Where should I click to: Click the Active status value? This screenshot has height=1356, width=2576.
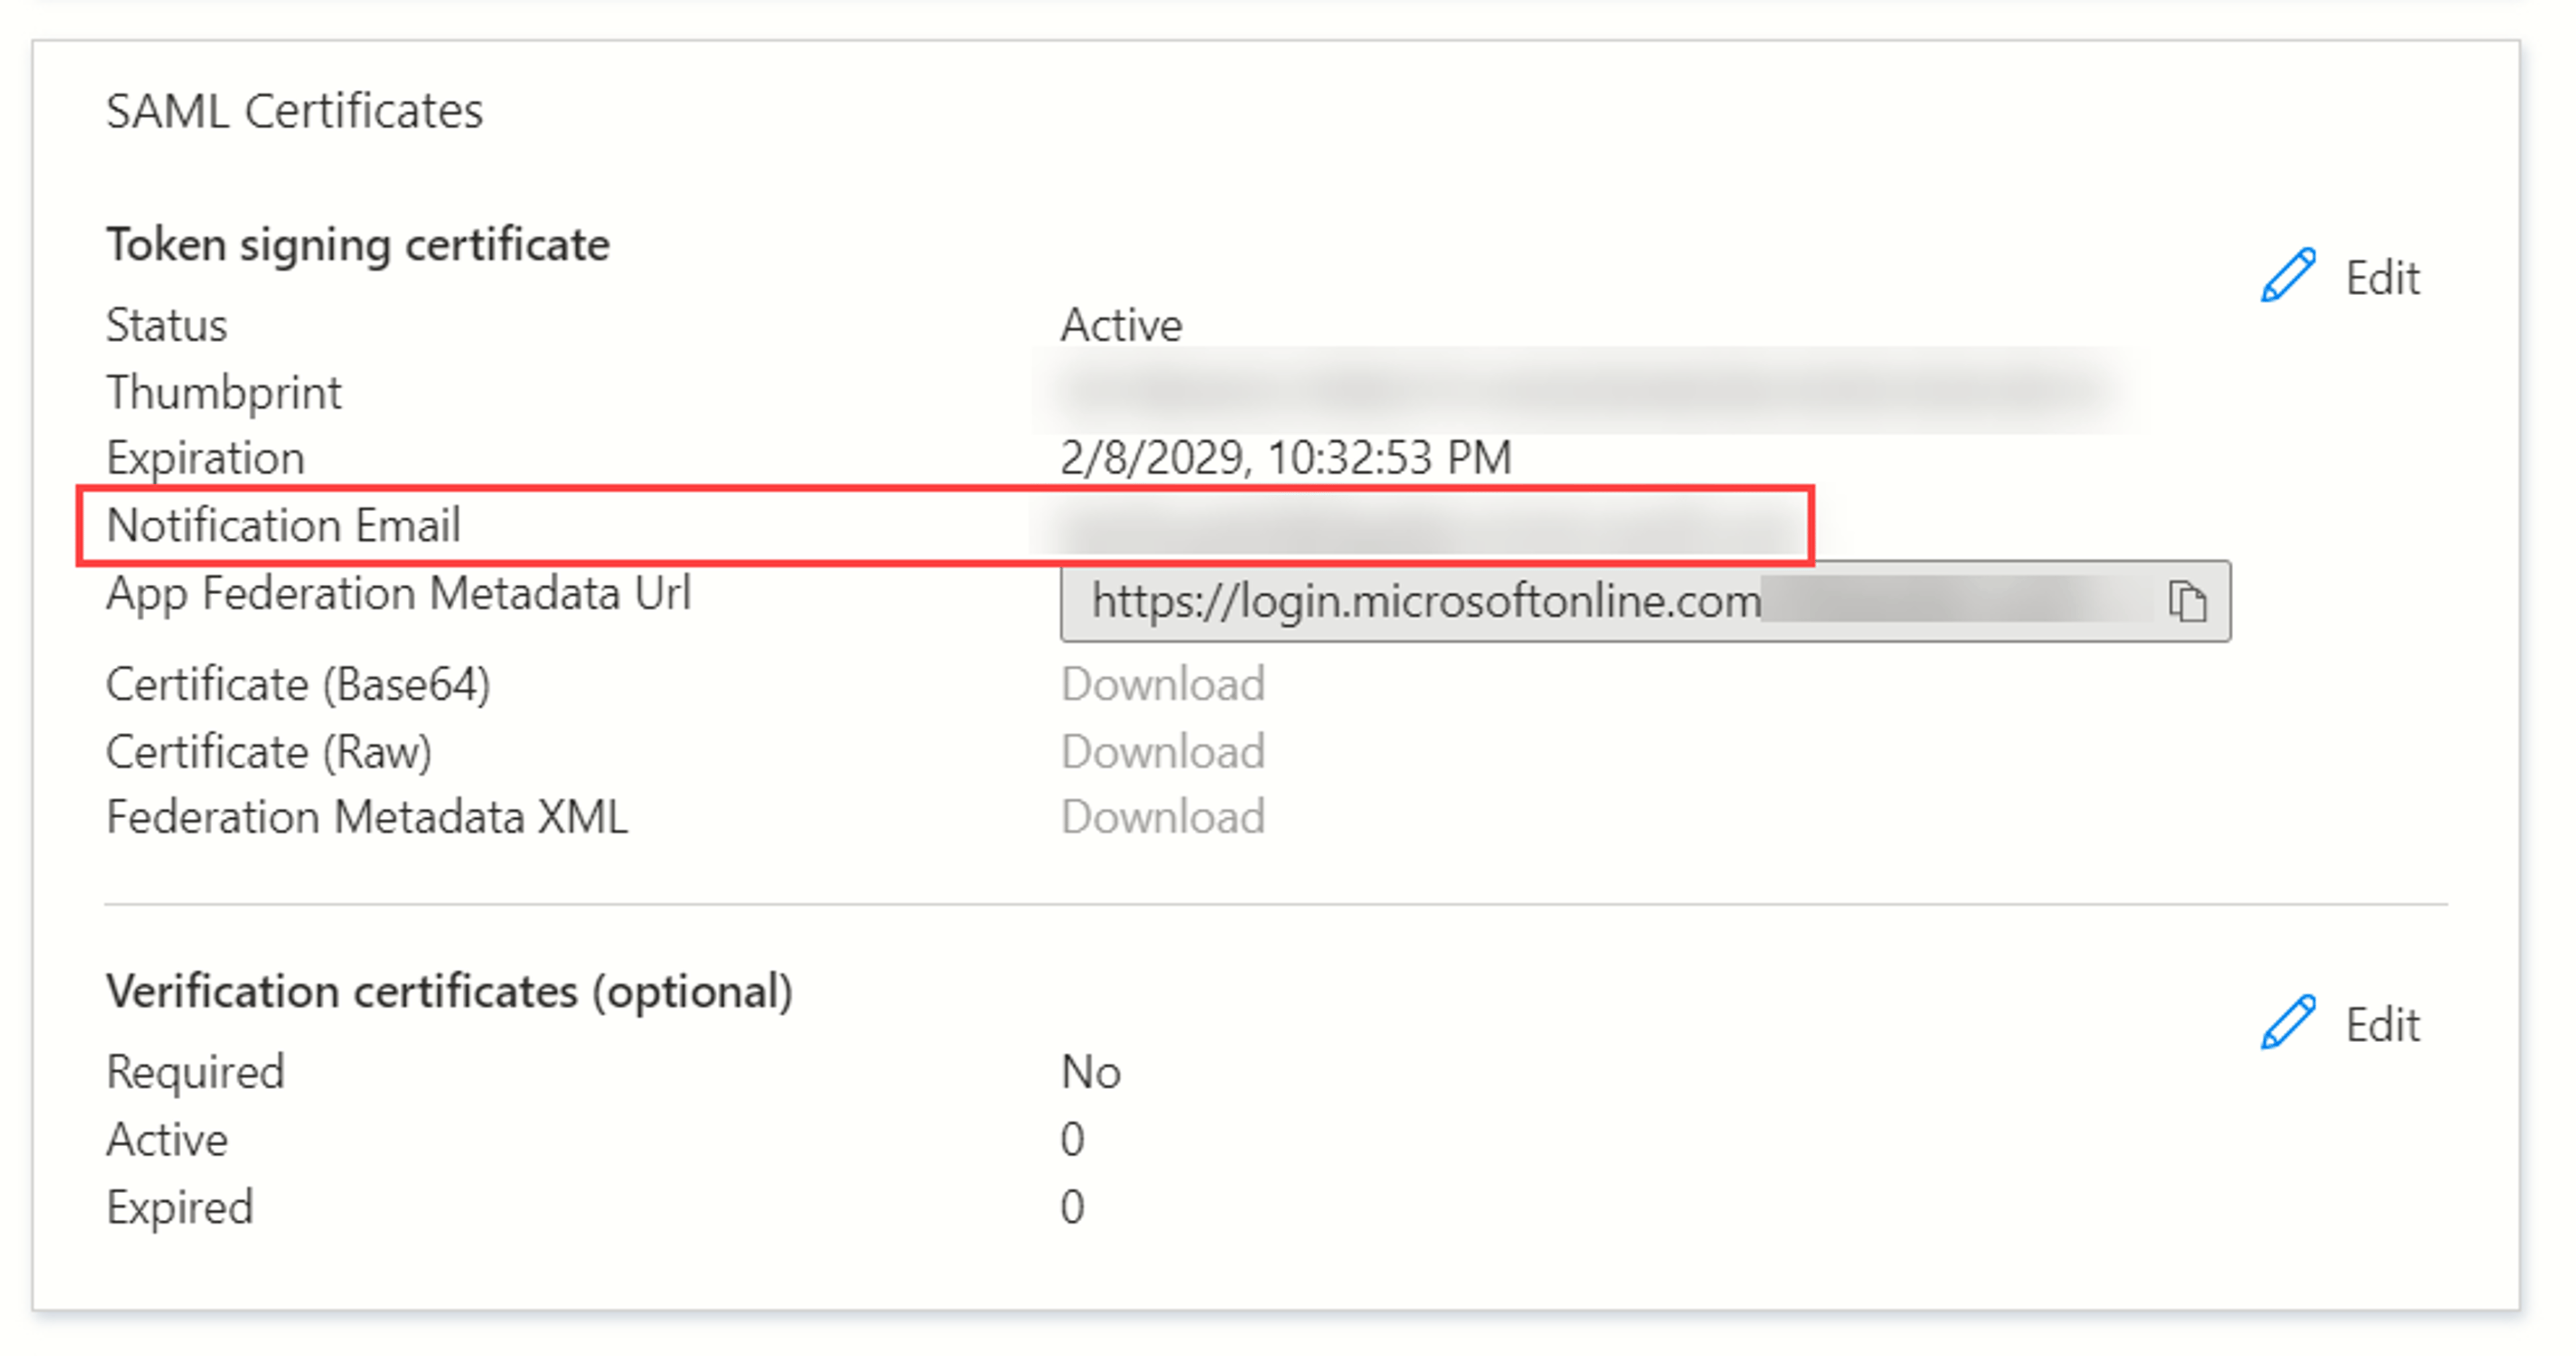(1121, 326)
